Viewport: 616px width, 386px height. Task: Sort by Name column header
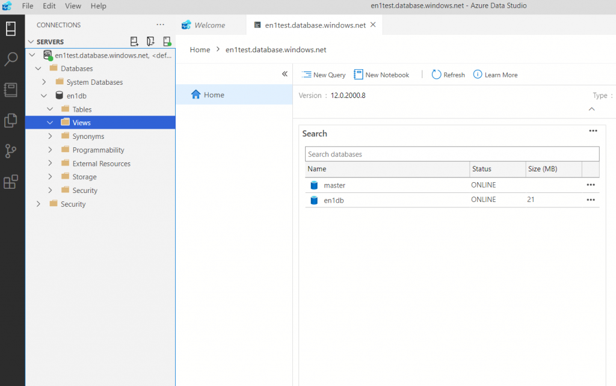[x=387, y=169]
